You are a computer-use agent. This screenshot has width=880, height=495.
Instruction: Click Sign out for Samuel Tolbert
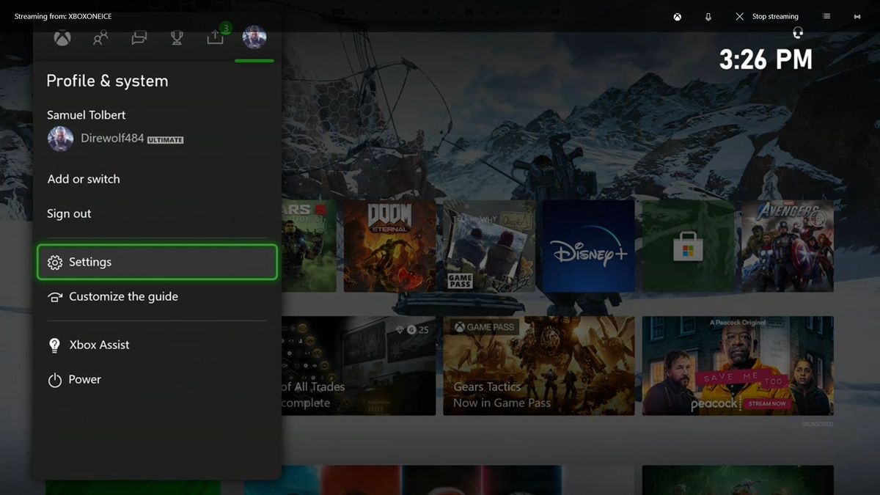click(x=68, y=213)
